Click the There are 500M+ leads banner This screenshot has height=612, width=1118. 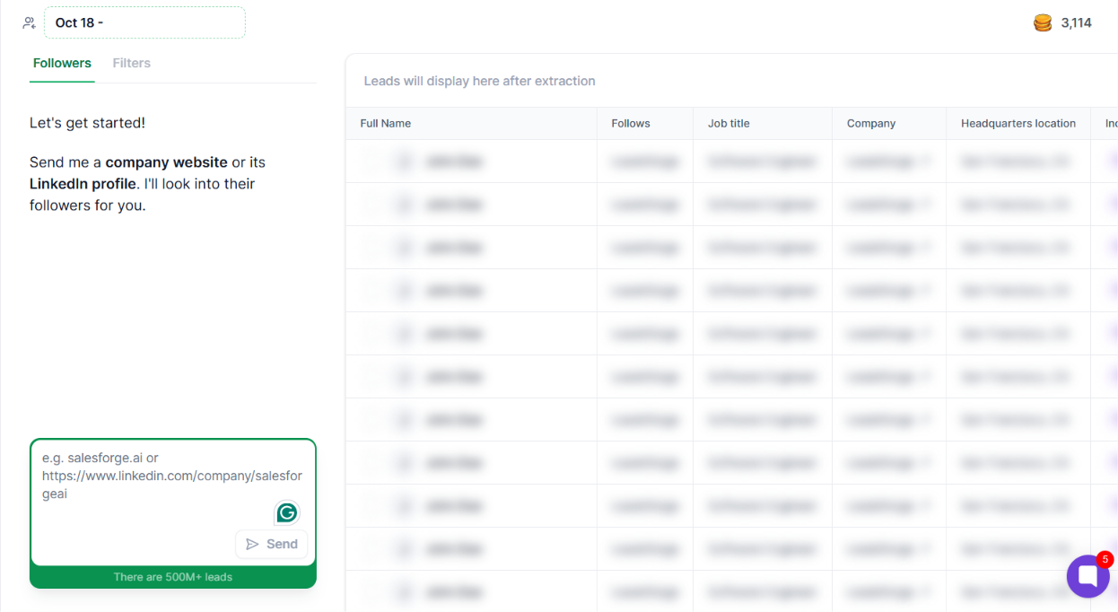pos(173,577)
